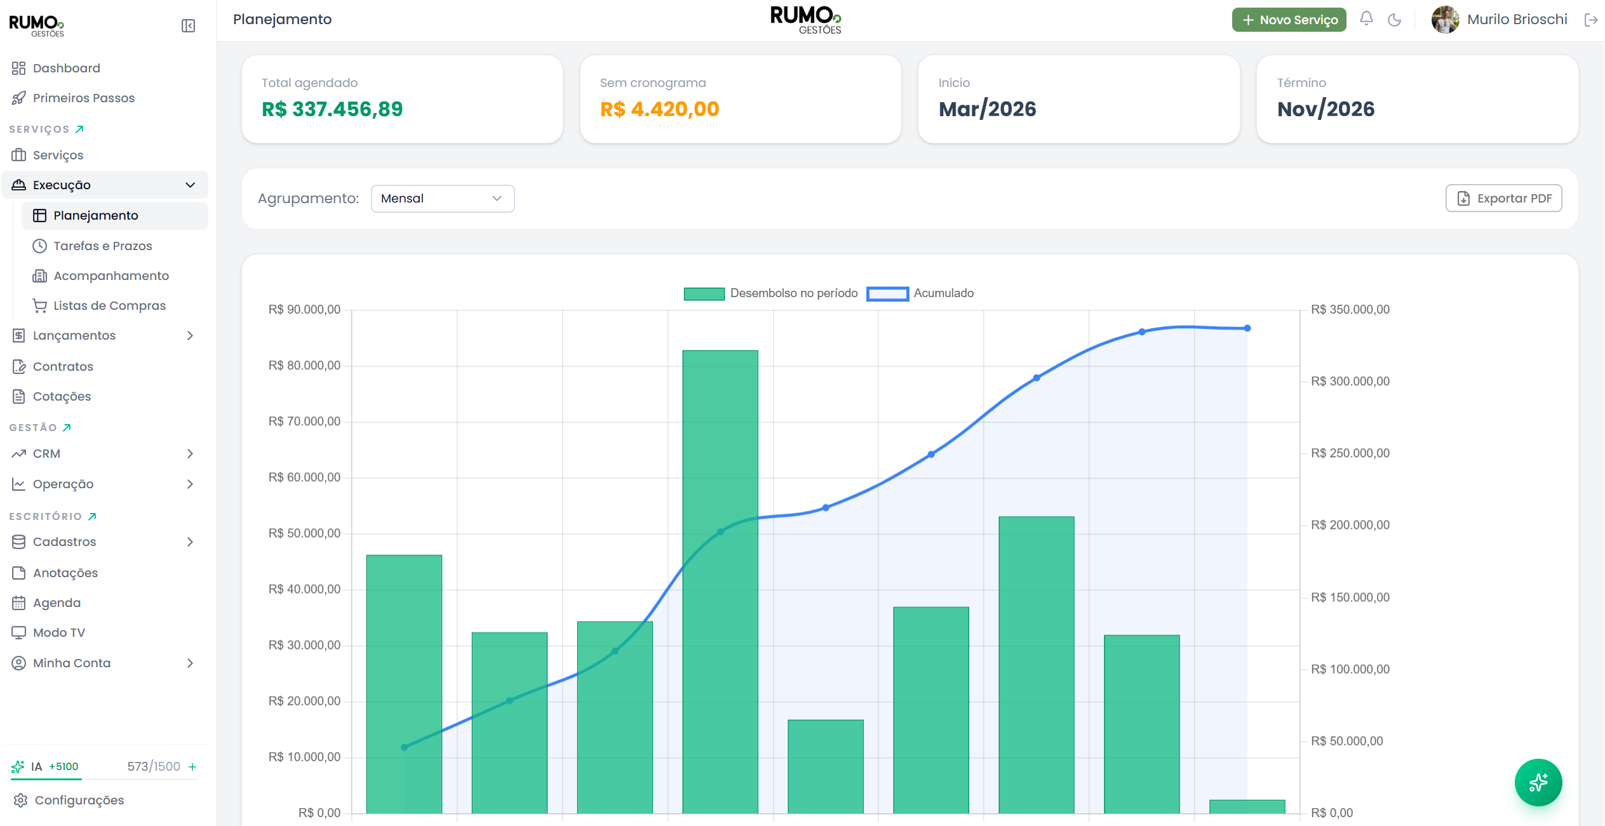Collapse the sidebar panel icon
The image size is (1605, 826).
click(188, 26)
